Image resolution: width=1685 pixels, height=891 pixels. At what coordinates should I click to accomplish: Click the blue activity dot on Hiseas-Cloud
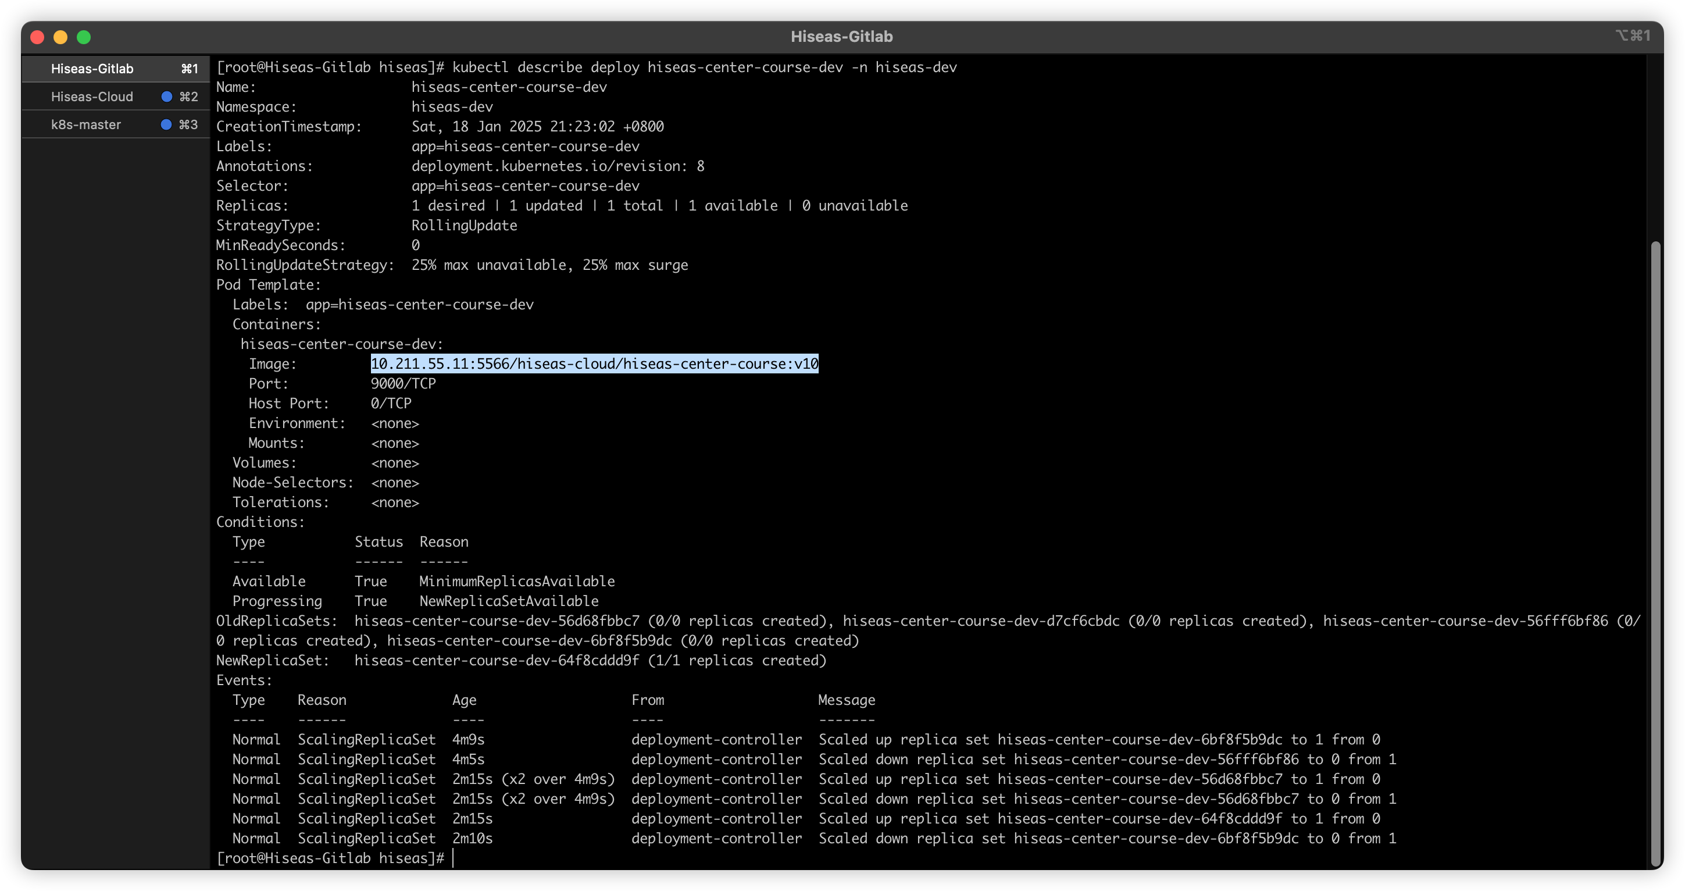(167, 97)
